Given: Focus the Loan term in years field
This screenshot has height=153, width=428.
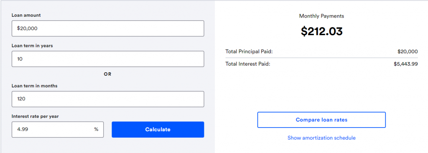Looking at the screenshot, I should (x=108, y=59).
